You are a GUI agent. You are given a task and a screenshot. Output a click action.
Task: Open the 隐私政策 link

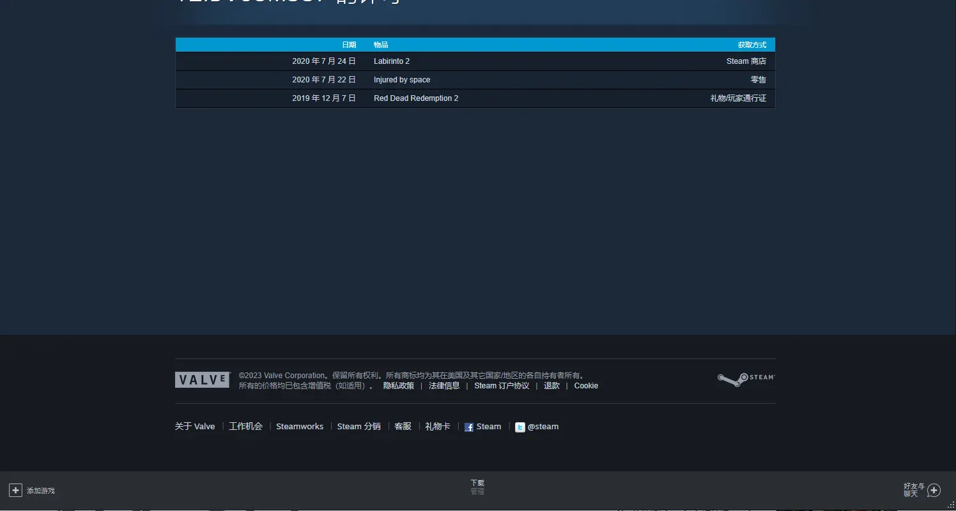point(399,386)
